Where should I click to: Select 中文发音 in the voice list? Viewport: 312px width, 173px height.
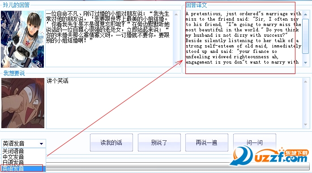pyautogui.click(x=23, y=157)
